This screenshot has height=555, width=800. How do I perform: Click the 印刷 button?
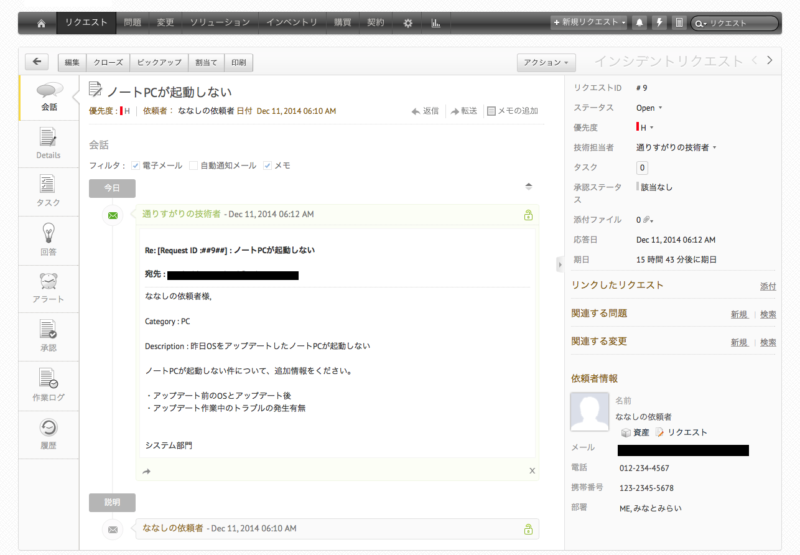pyautogui.click(x=239, y=62)
